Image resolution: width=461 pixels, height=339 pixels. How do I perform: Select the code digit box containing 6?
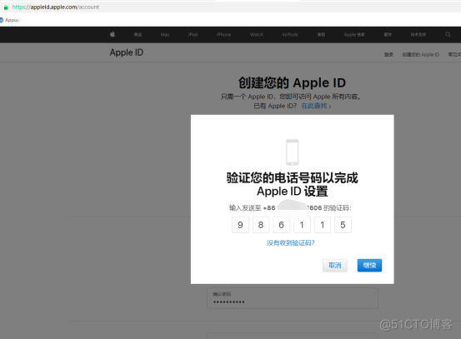tap(282, 225)
